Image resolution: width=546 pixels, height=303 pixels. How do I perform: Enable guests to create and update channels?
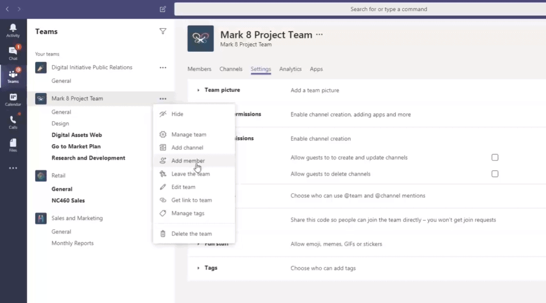(495, 157)
